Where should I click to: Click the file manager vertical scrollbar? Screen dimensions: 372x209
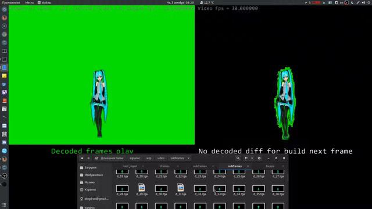pos(288,177)
